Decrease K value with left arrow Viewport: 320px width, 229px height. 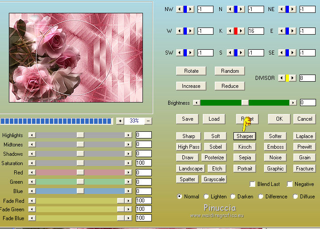coord(230,31)
